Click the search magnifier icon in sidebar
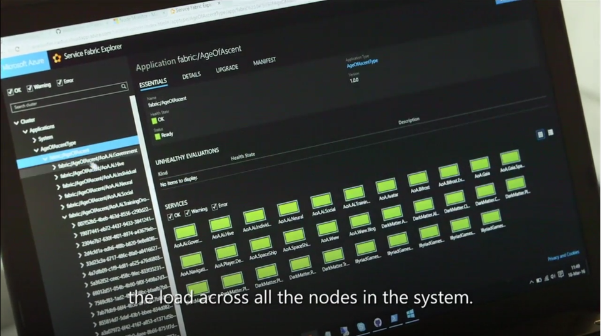Image resolution: width=601 pixels, height=336 pixels. tap(124, 86)
